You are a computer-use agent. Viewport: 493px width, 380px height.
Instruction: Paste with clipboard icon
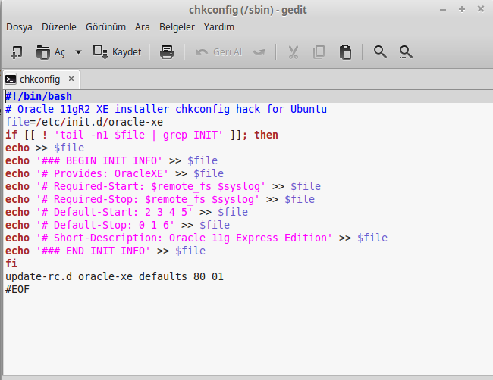tap(345, 52)
